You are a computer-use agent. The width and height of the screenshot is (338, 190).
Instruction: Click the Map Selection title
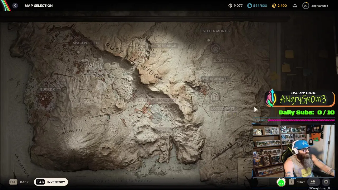[x=39, y=6]
